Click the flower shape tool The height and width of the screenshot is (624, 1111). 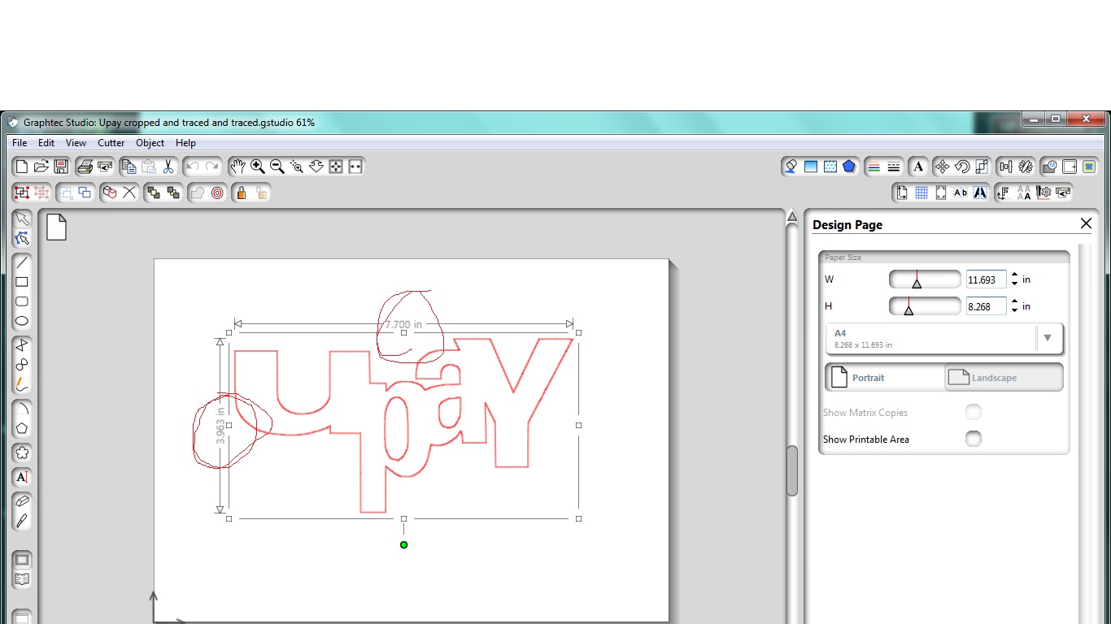pos(22,453)
